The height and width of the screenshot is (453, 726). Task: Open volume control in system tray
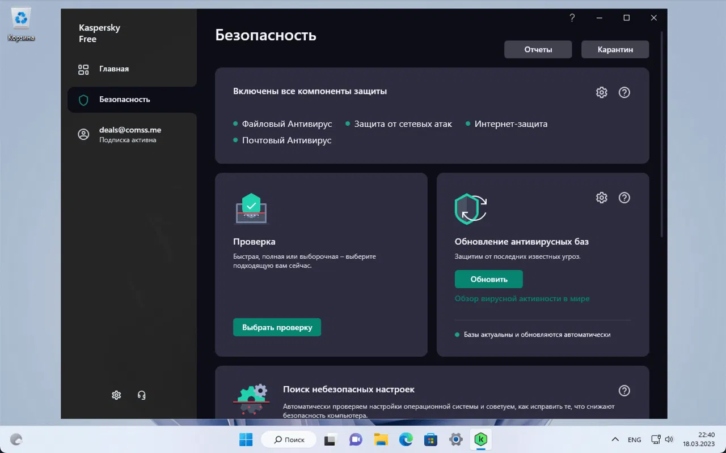pos(669,439)
